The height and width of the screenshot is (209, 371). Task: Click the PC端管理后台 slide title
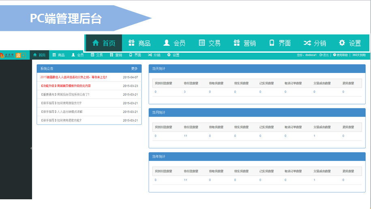[66, 19]
